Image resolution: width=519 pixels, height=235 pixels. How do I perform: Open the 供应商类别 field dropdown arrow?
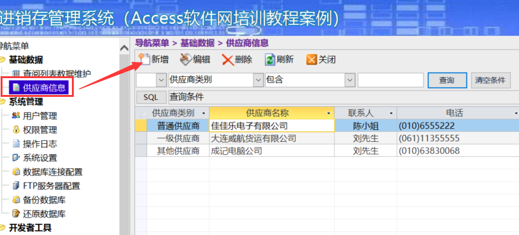click(x=258, y=81)
